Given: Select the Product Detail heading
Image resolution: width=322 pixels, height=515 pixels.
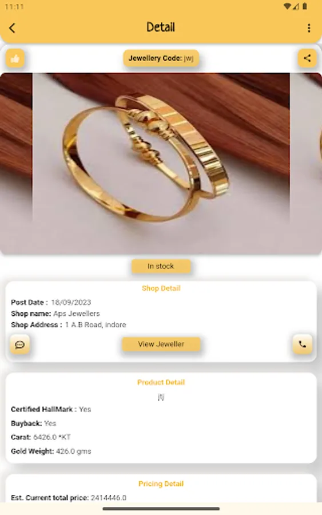Looking at the screenshot, I should pos(161,382).
